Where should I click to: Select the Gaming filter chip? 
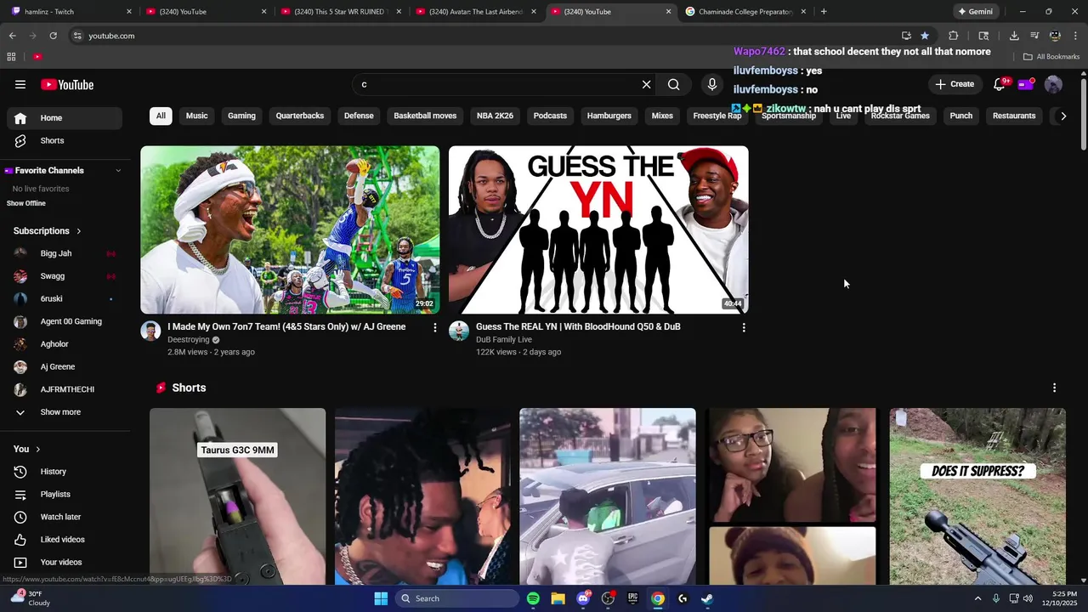(241, 116)
